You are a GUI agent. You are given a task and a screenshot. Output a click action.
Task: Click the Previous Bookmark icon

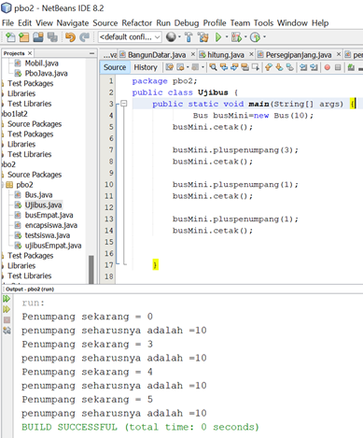pyautogui.click(x=269, y=67)
